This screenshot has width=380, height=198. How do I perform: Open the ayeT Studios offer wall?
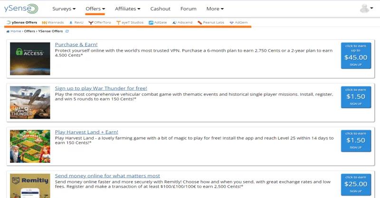click(x=130, y=22)
